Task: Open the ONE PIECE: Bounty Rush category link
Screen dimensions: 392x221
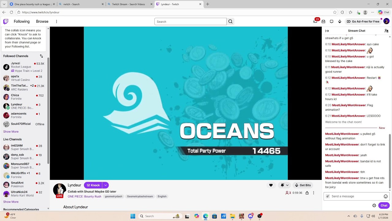Action: click(85, 196)
